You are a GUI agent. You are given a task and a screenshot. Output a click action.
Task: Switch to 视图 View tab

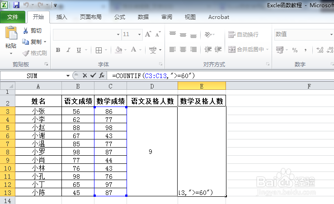pyautogui.click(x=190, y=17)
